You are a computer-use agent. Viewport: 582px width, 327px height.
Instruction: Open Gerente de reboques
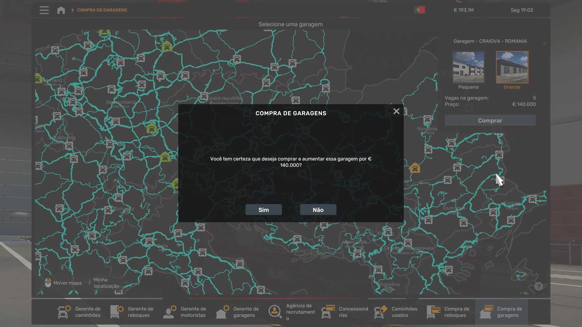click(x=132, y=312)
